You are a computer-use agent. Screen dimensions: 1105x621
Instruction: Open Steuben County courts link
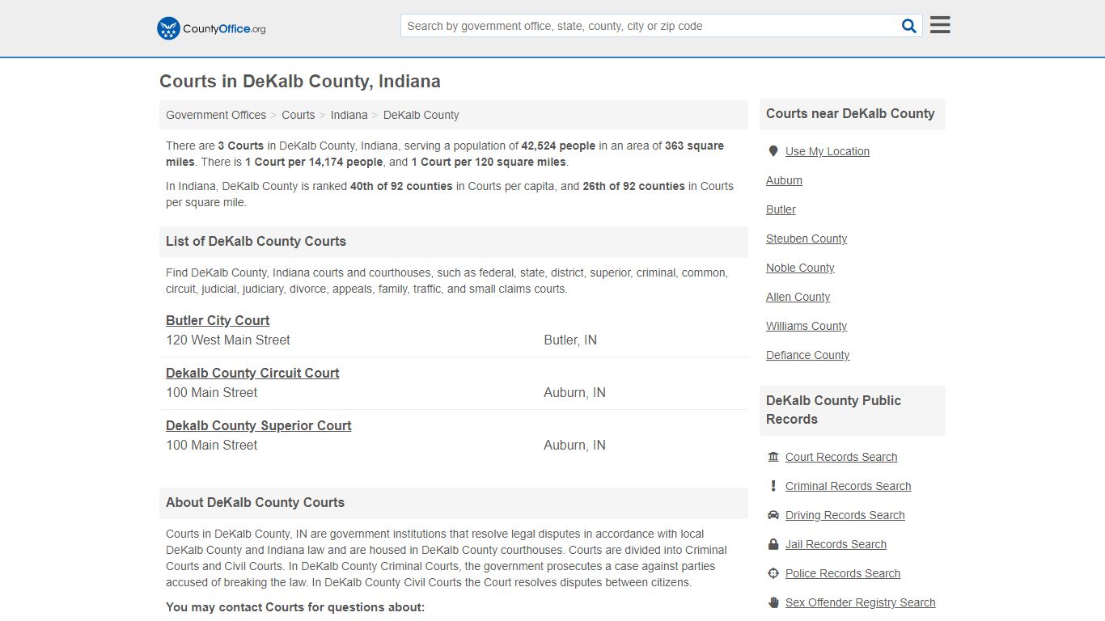(807, 239)
